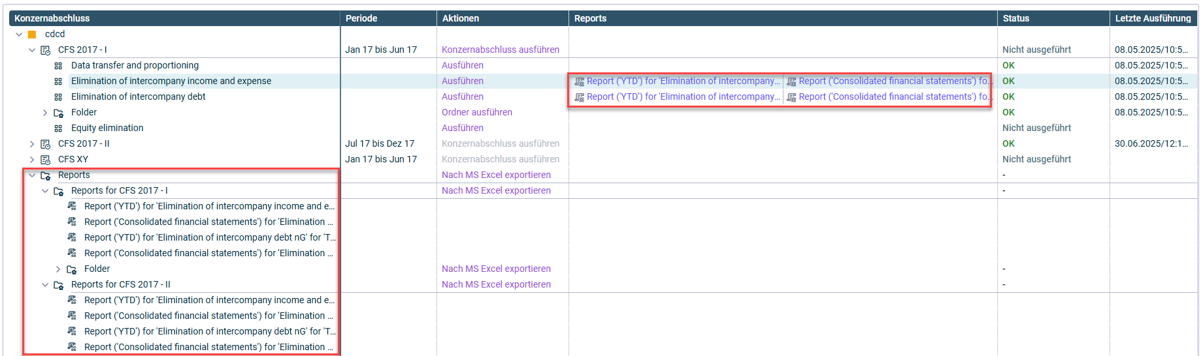
Task: Collapse the Reports for CFS 2017 - I folder
Action: 45,191
